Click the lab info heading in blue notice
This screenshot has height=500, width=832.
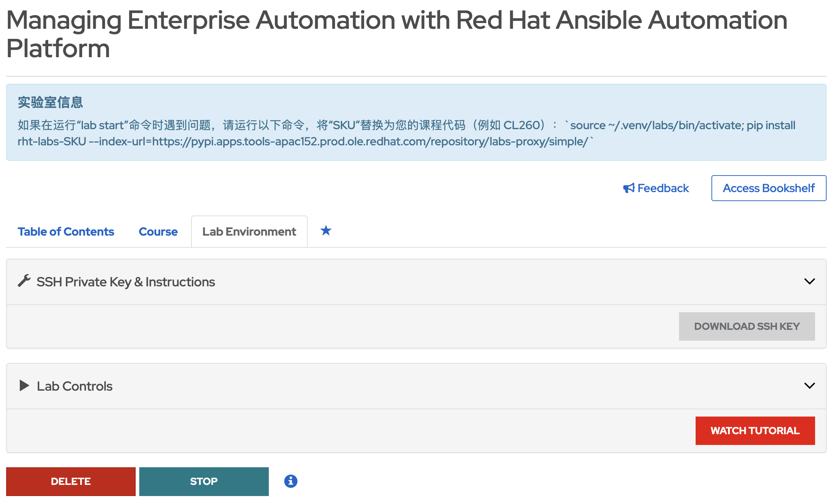click(x=50, y=103)
